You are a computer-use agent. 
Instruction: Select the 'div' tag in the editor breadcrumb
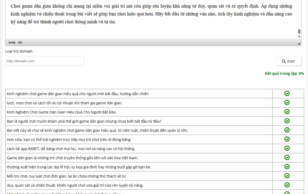point(20,42)
